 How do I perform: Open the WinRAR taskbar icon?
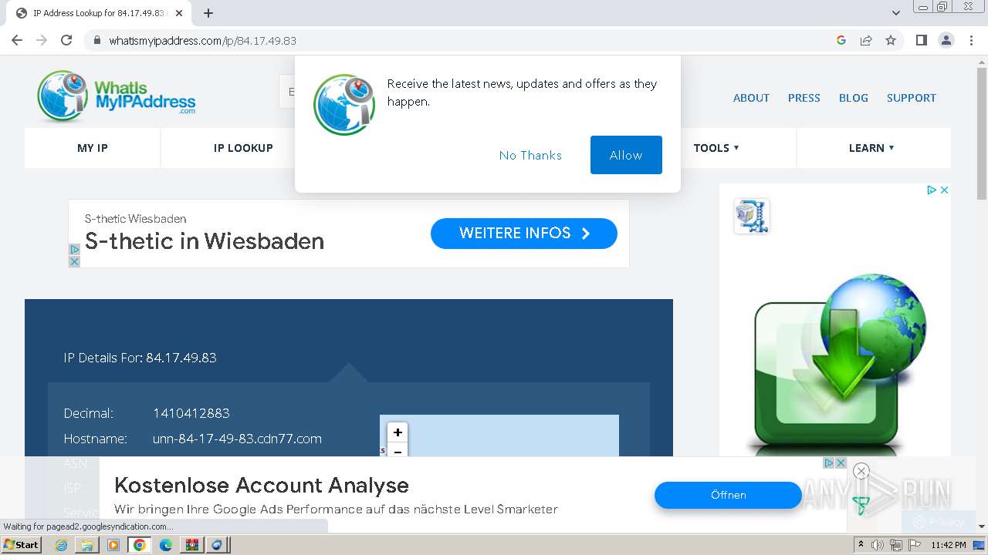click(191, 545)
